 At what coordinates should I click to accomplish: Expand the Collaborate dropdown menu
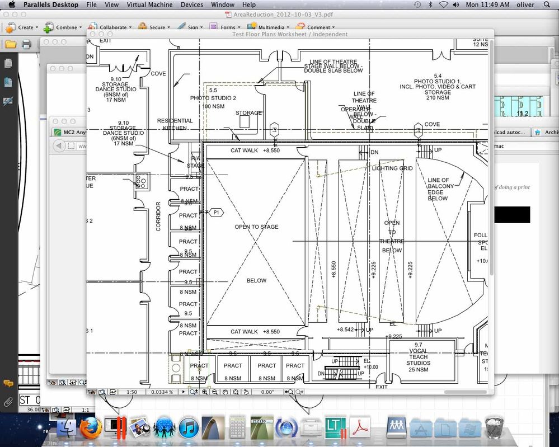(110, 27)
